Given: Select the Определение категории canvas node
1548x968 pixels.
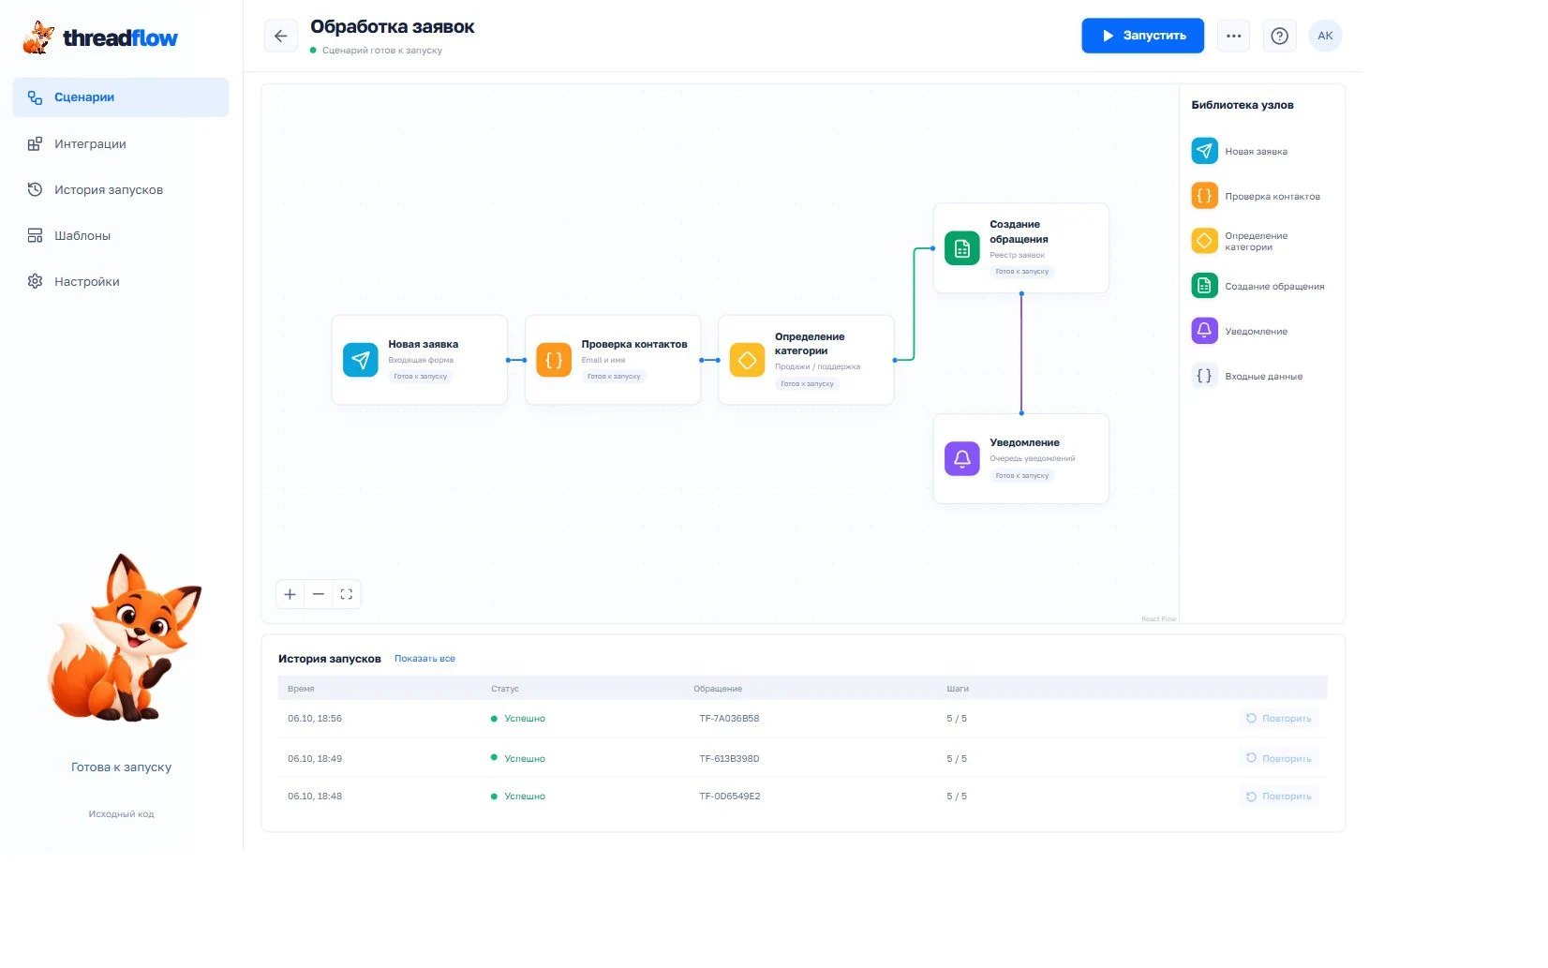Looking at the screenshot, I should 806,360.
